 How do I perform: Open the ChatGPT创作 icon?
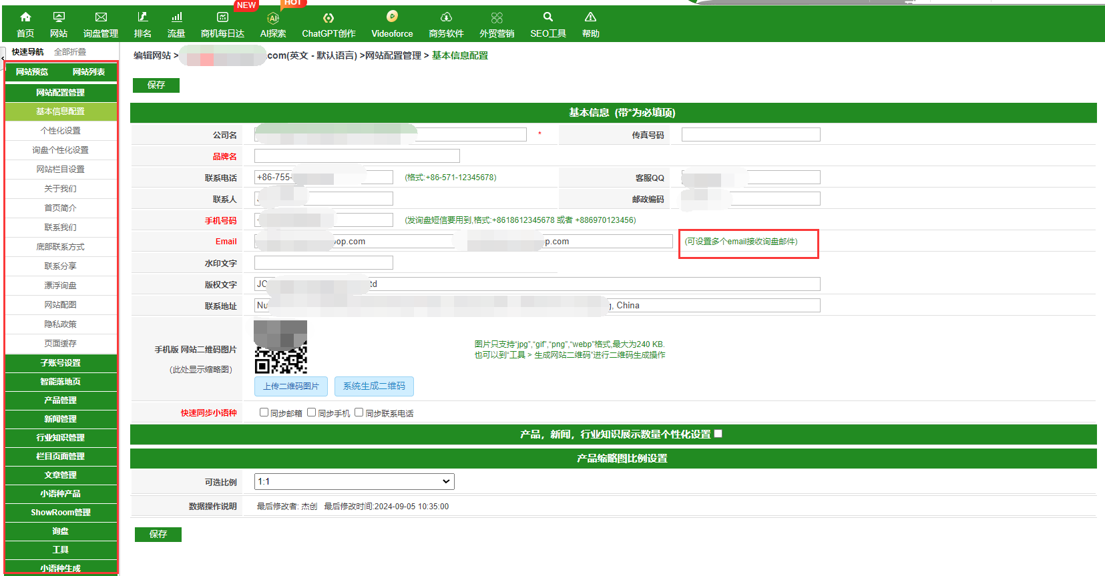(328, 18)
